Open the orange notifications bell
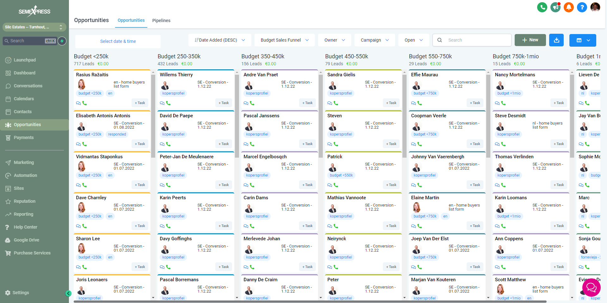Image resolution: width=607 pixels, height=303 pixels. point(569,7)
